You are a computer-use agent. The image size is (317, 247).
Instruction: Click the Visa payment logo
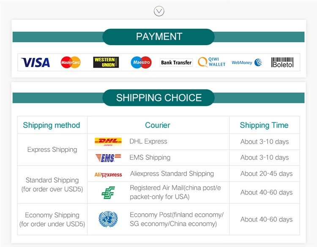[36, 62]
